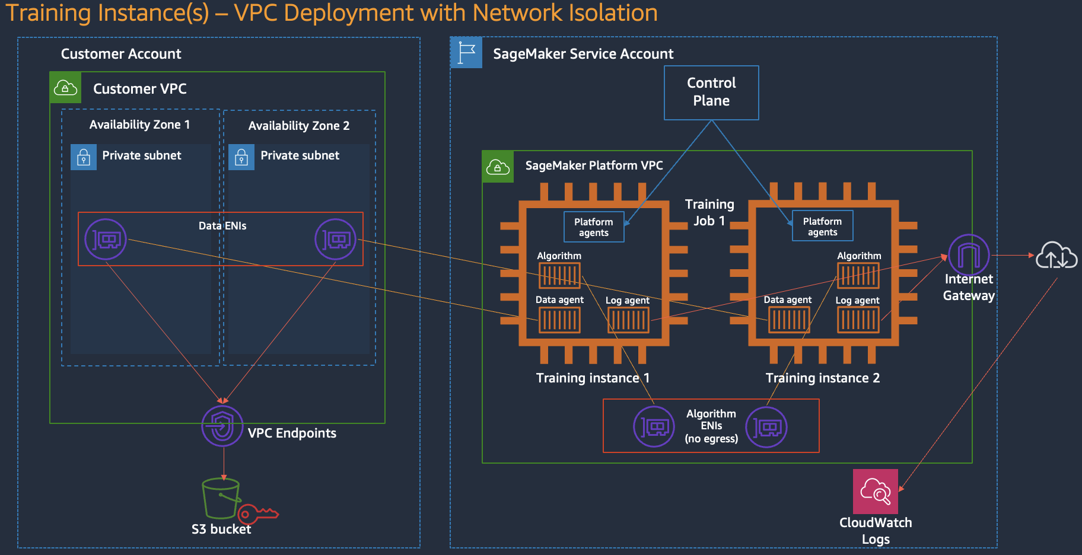Click the "Log agent" label in Training instance 1

tap(628, 301)
